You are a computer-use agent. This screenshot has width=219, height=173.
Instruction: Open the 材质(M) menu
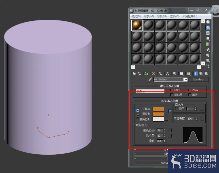[x=149, y=16]
